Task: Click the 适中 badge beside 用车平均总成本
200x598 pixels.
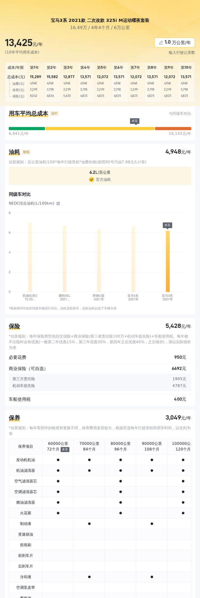Action: 54,113
